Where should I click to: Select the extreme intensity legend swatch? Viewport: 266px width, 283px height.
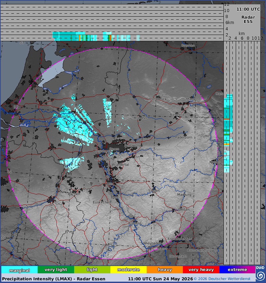pyautogui.click(x=237, y=270)
